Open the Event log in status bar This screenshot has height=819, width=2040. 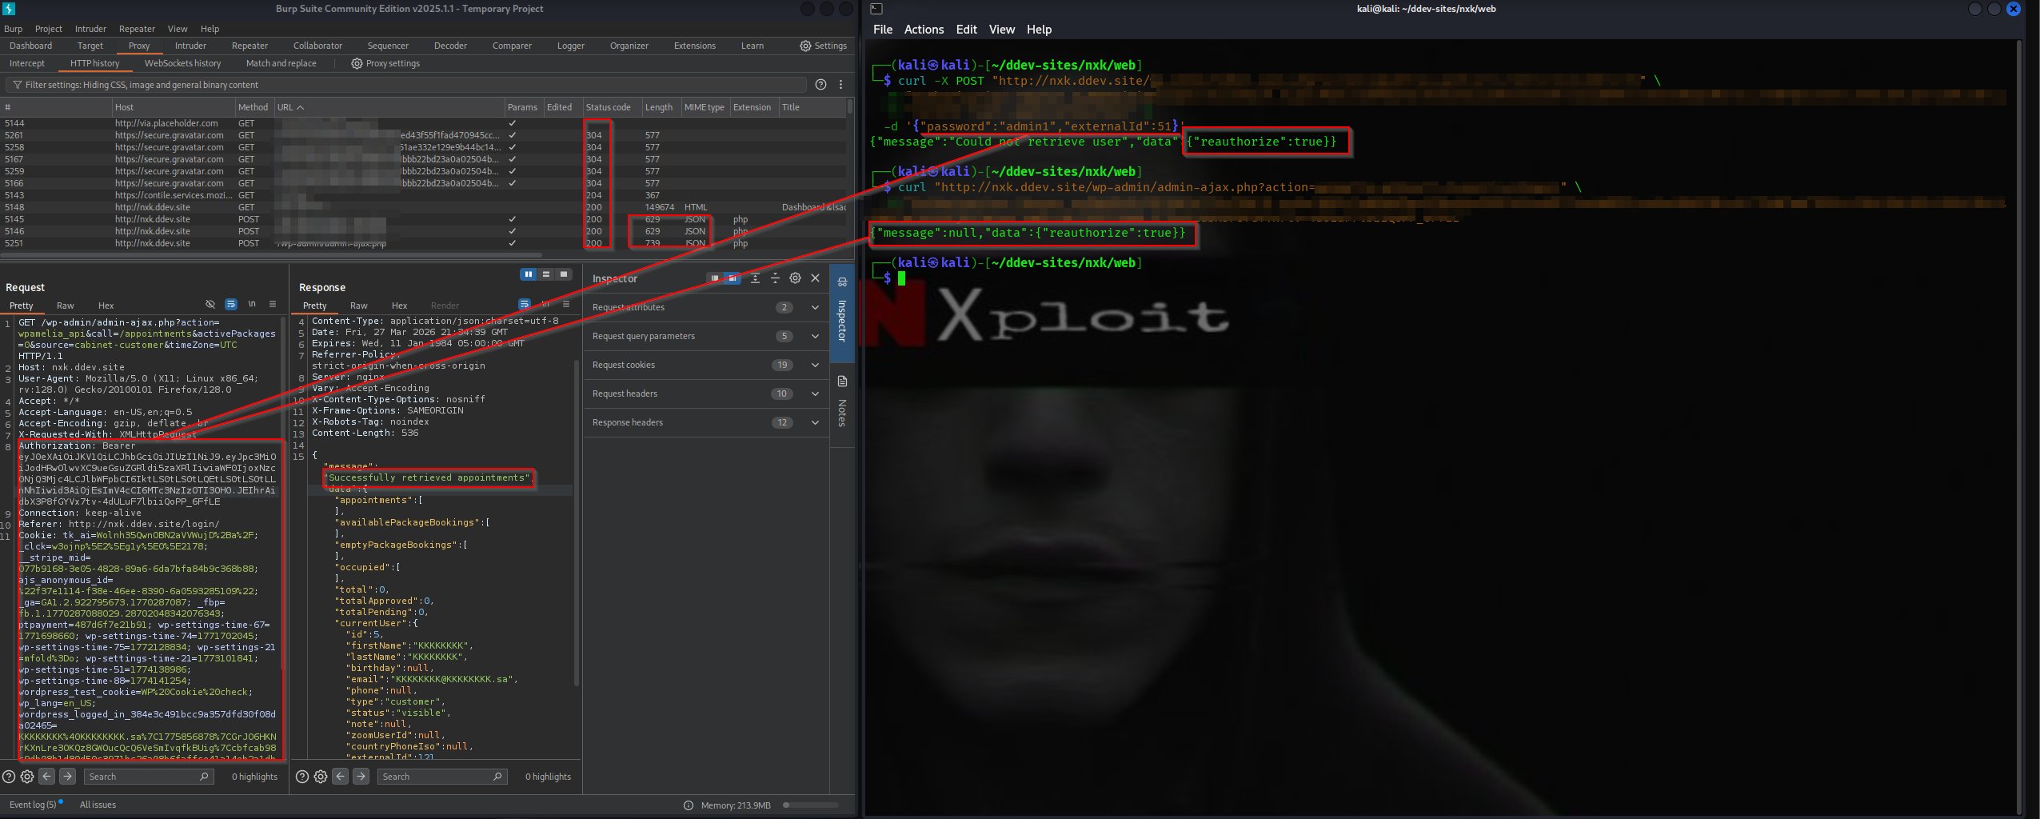33,805
